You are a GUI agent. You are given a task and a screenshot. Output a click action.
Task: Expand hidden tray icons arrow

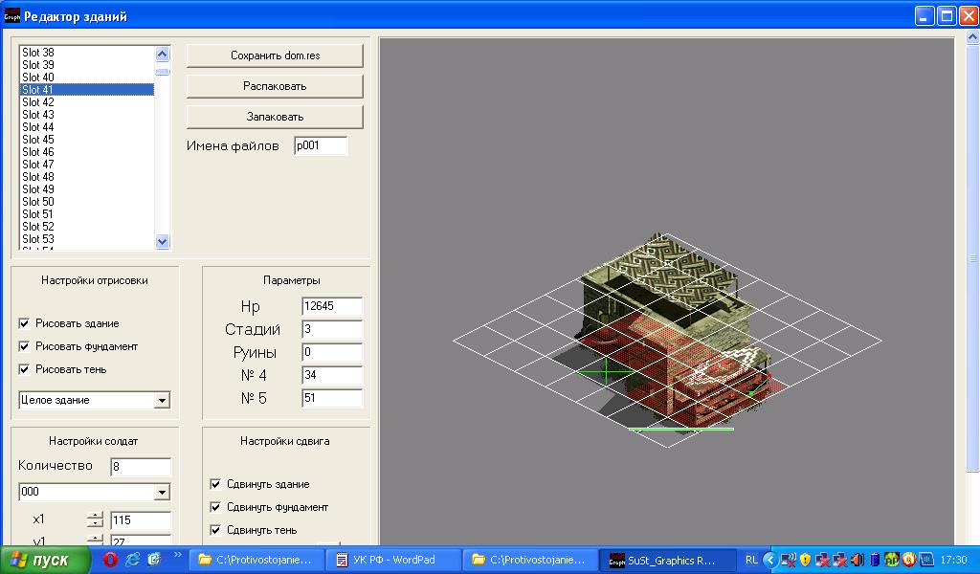pos(770,560)
